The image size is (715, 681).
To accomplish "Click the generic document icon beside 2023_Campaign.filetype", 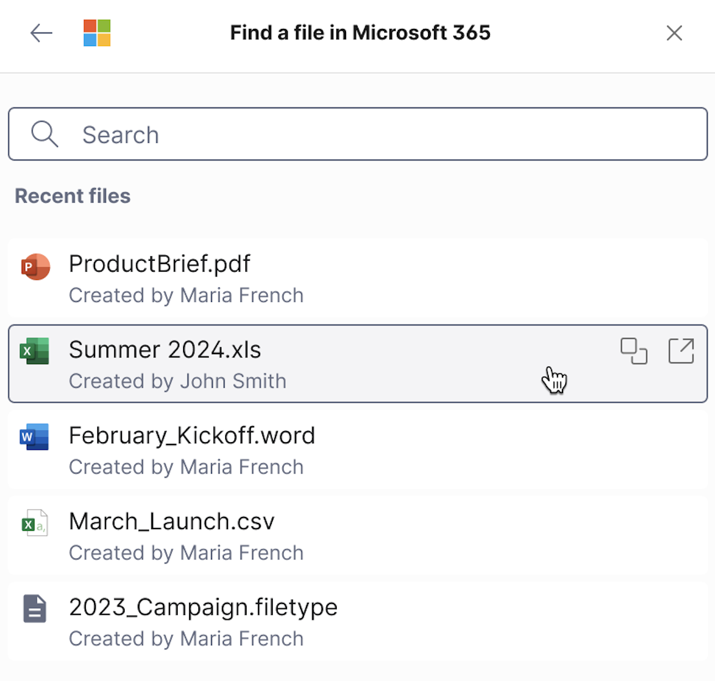I will pyautogui.click(x=35, y=609).
